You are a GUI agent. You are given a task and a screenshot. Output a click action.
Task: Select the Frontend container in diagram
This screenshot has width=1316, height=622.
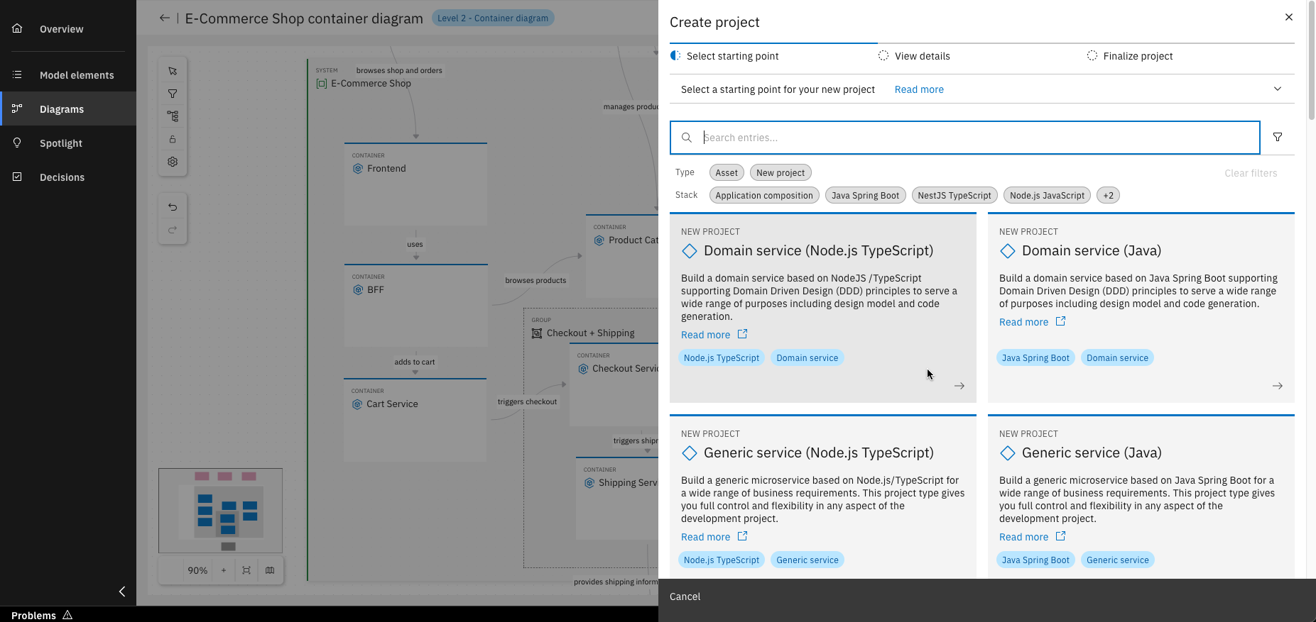(x=415, y=184)
